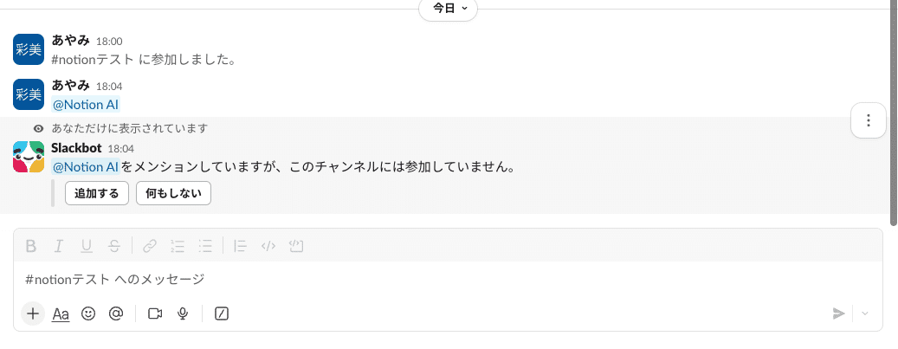The height and width of the screenshot is (349, 898).
Task: Click the @ mention icon
Action: tap(116, 313)
